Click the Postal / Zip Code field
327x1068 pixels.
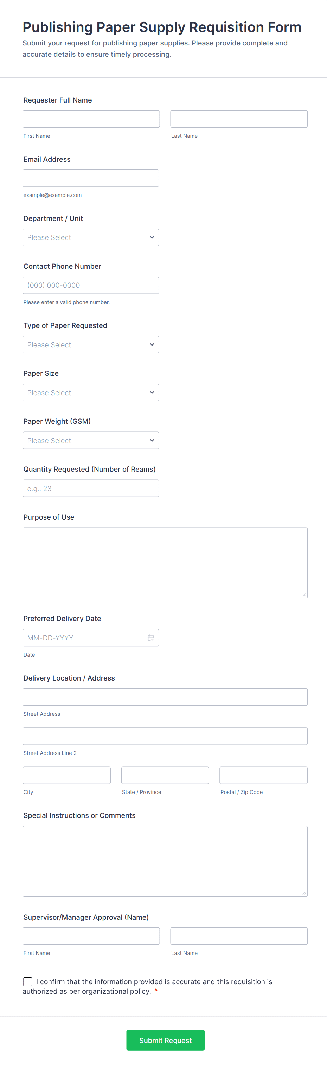(x=263, y=775)
